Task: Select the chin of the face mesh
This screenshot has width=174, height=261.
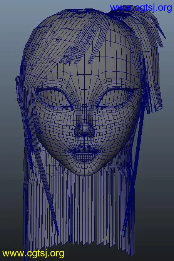Action: click(85, 168)
